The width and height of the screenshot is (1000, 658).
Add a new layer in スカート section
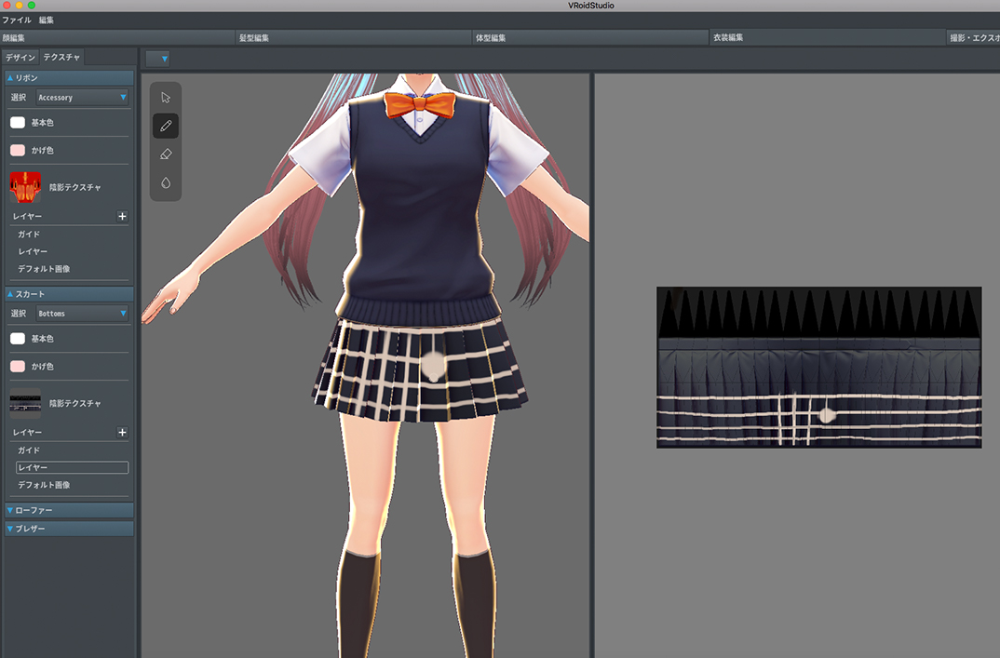(x=122, y=433)
